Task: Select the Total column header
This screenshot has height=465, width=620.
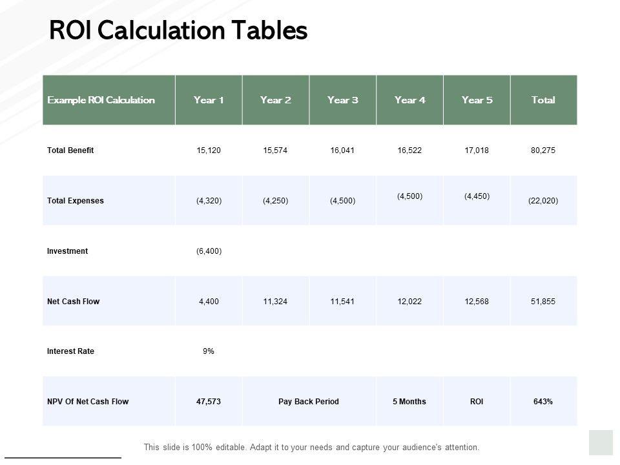Action: click(543, 100)
